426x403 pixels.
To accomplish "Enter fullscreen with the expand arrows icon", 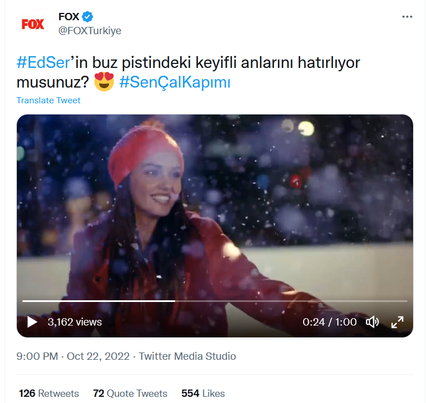I will (397, 322).
